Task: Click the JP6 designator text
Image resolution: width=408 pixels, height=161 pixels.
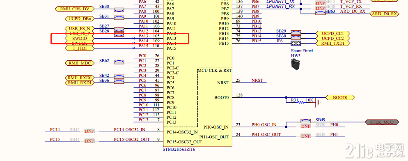Action: [x=280, y=41]
